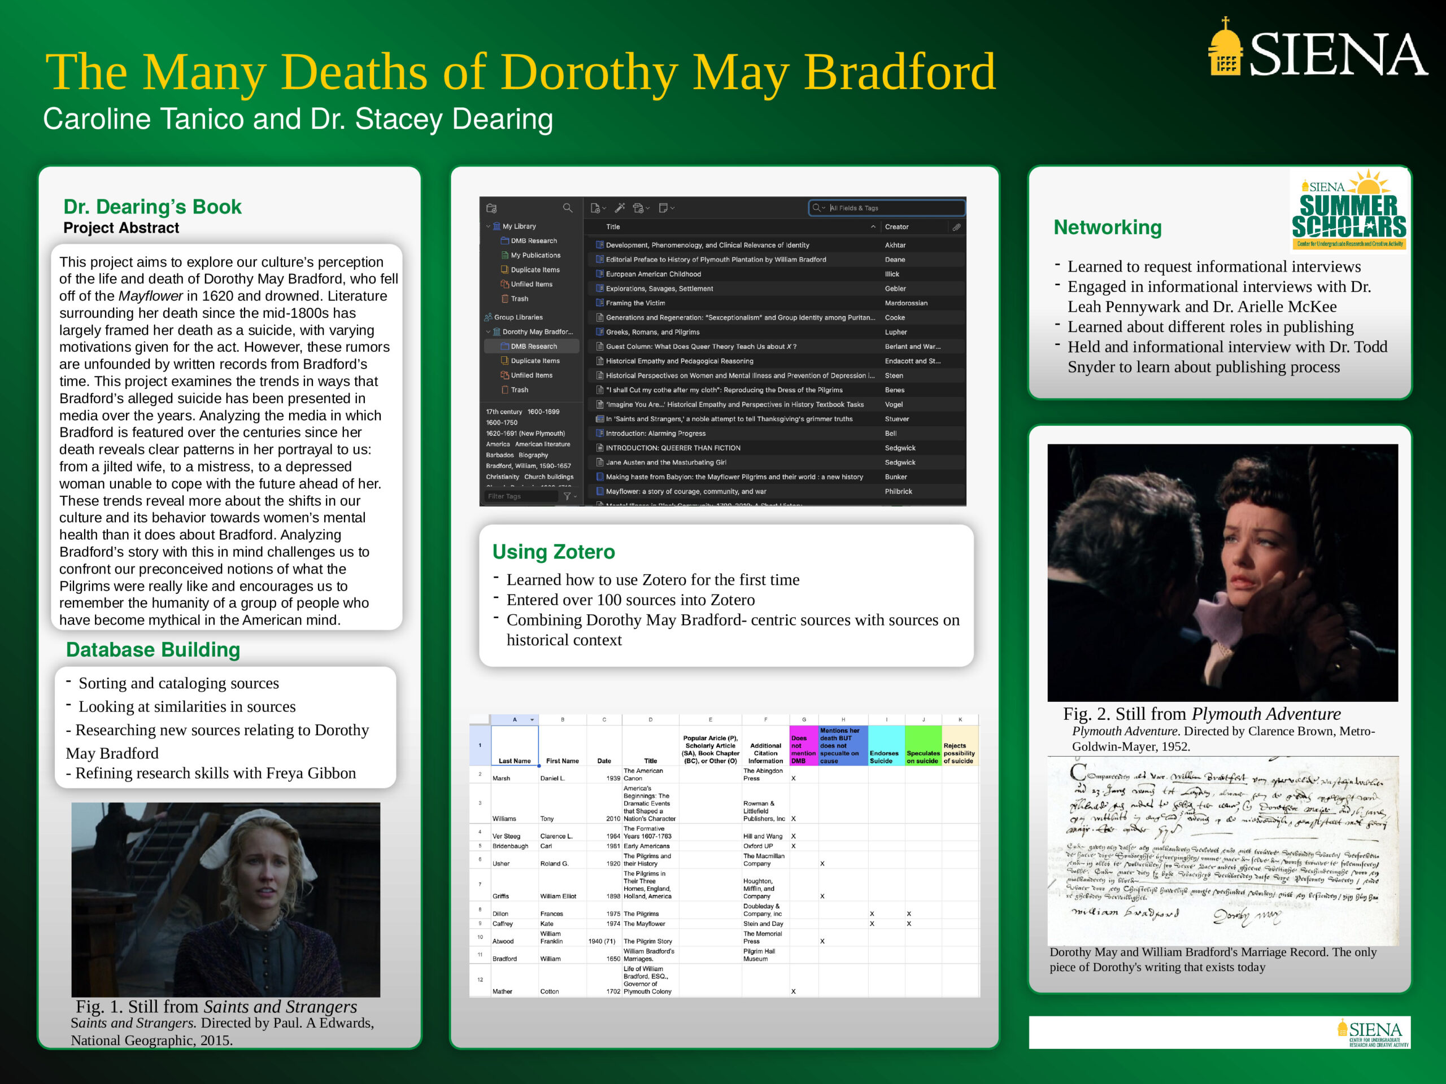Screen dimensions: 1446x1084
Task: Click the Group Libraries people icon
Action: pyautogui.click(x=489, y=317)
